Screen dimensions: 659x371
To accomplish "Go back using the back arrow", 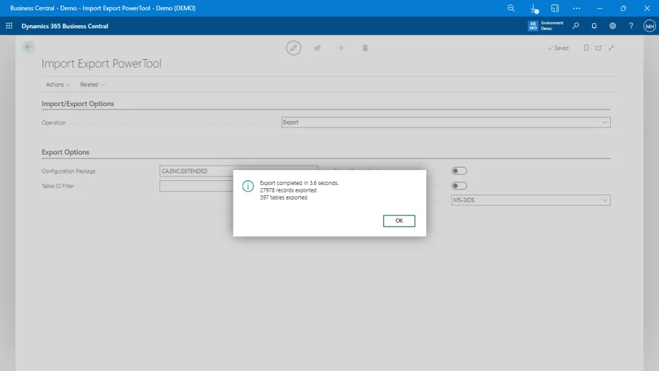I will (28, 47).
